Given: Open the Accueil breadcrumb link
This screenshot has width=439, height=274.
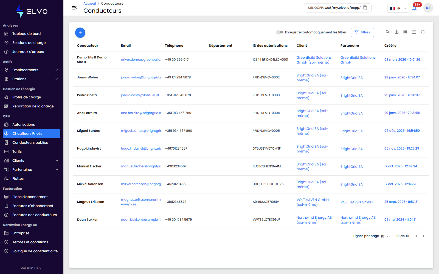Looking at the screenshot, I should click(x=89, y=4).
